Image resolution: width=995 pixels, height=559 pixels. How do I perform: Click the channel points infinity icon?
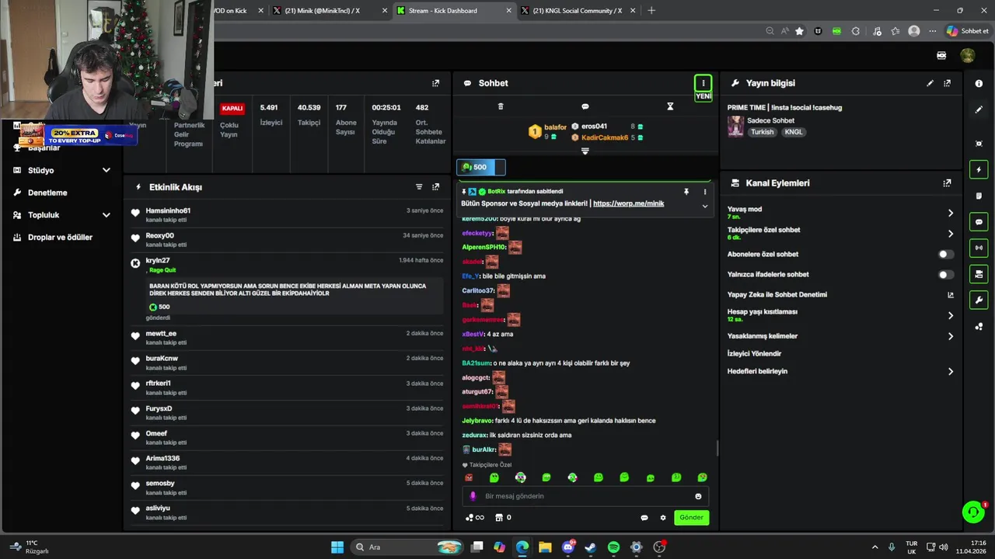pyautogui.click(x=474, y=518)
